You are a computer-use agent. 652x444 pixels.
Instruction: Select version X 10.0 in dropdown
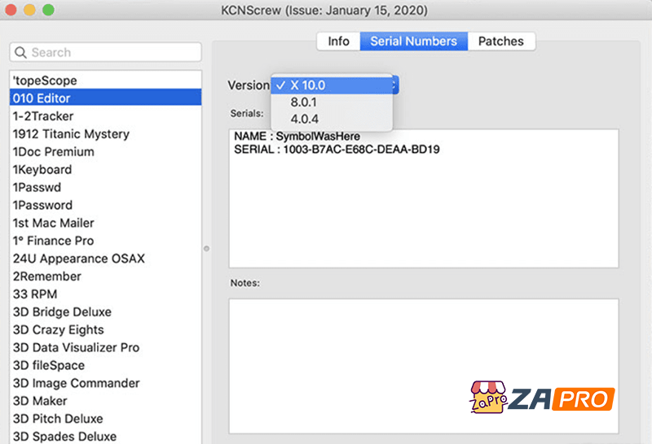[308, 85]
